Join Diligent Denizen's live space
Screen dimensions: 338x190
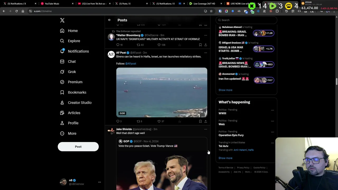(x=264, y=49)
